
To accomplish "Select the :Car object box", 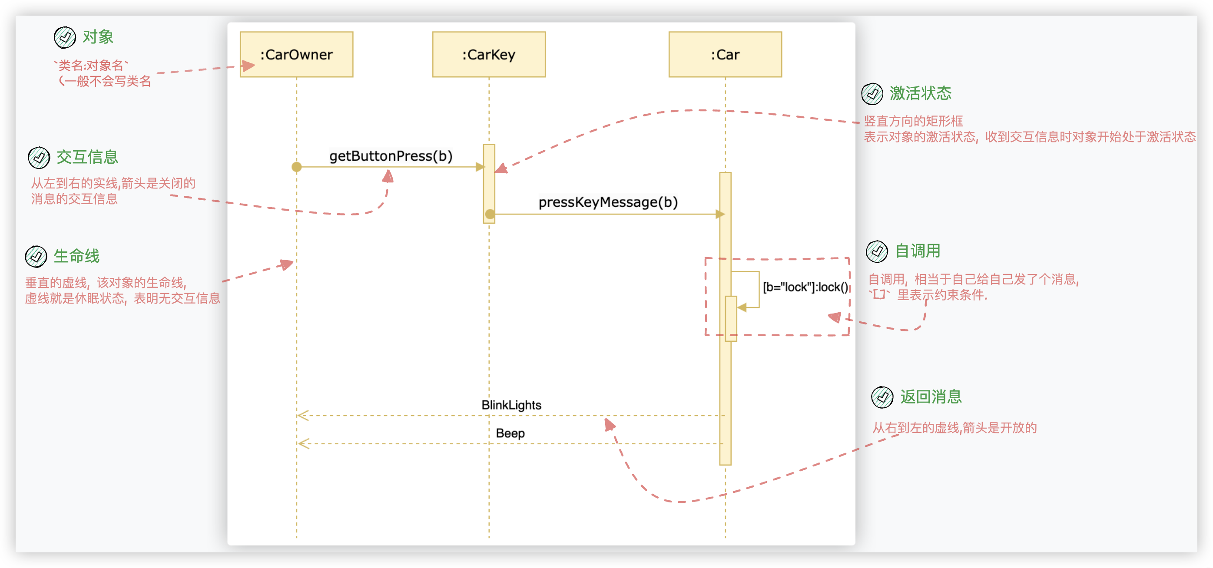I will click(x=725, y=55).
